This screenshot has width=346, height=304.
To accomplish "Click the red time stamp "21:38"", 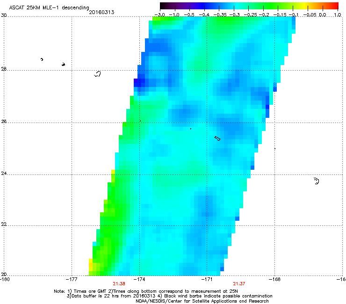I will pos(119,284).
